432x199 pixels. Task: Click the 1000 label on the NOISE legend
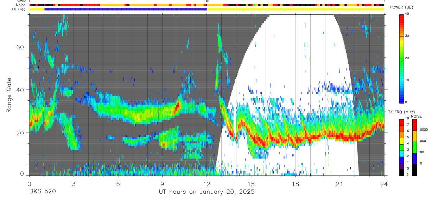coord(422,141)
